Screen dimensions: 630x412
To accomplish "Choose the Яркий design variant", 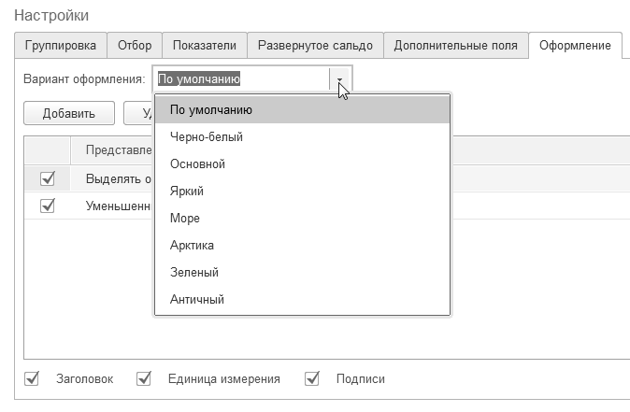I will tap(187, 192).
